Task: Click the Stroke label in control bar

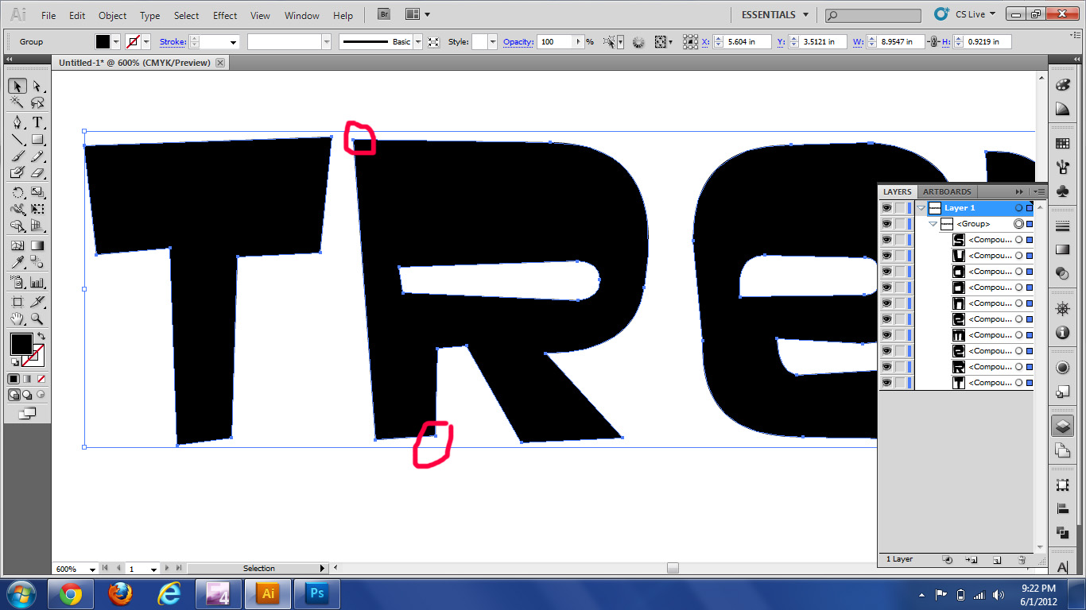Action: click(x=173, y=42)
